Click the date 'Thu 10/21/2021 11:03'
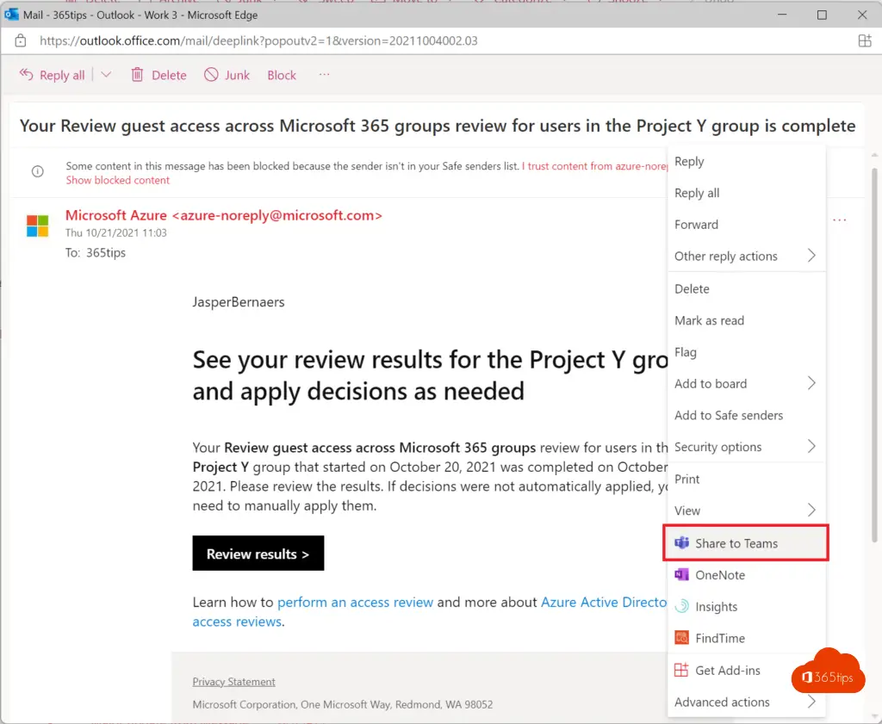The image size is (882, 724). click(116, 232)
